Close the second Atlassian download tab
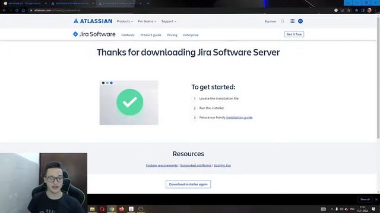380x213 pixels. [93, 4]
